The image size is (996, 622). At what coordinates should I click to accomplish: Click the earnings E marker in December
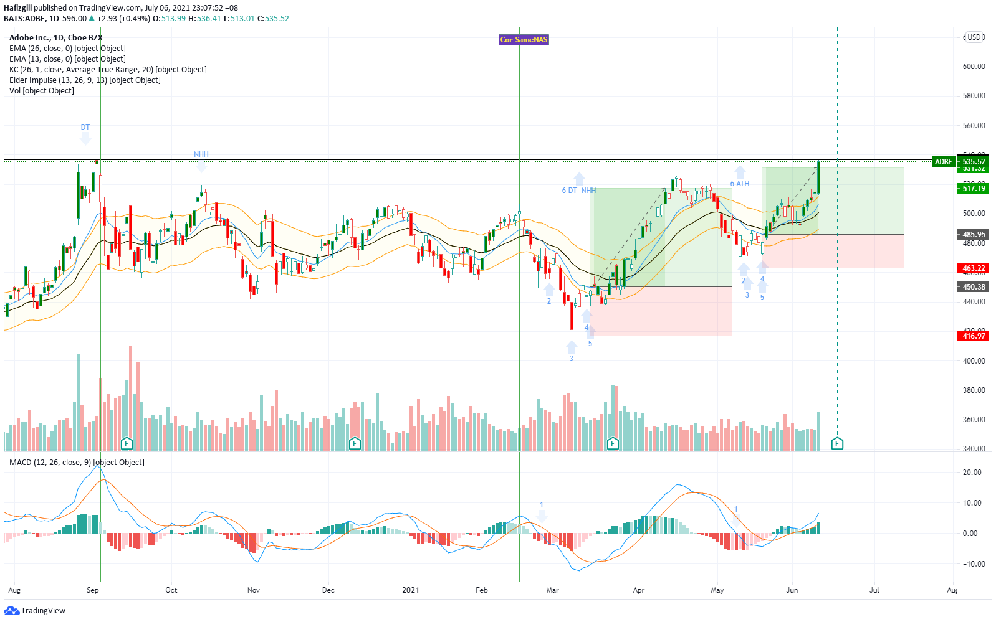tap(355, 443)
